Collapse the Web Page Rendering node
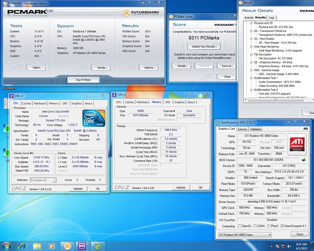The height and width of the screenshot is (251, 314). pyautogui.click(x=251, y=47)
